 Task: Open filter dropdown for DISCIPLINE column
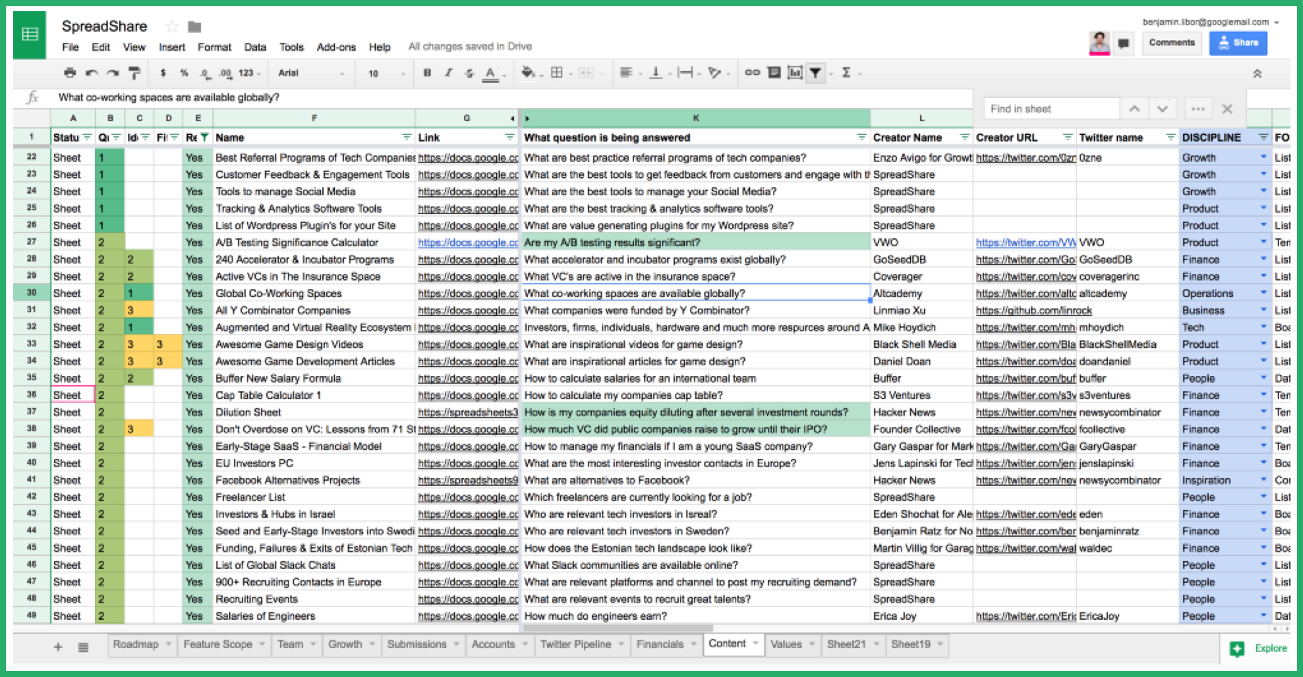pyautogui.click(x=1263, y=137)
